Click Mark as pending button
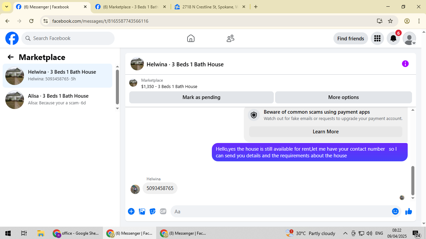Screen dimensions: 426x239 [x=202, y=97]
